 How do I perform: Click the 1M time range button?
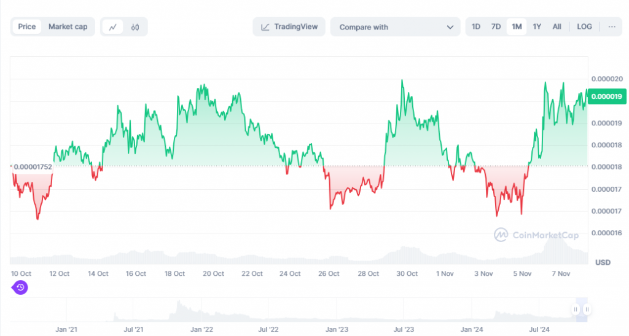coord(517,26)
